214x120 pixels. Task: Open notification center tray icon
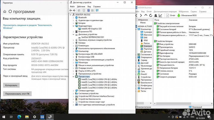[209, 117]
